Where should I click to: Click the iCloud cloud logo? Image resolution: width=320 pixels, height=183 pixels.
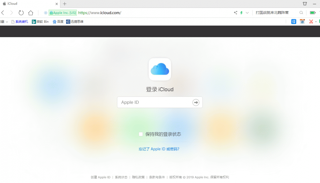pyautogui.click(x=160, y=69)
